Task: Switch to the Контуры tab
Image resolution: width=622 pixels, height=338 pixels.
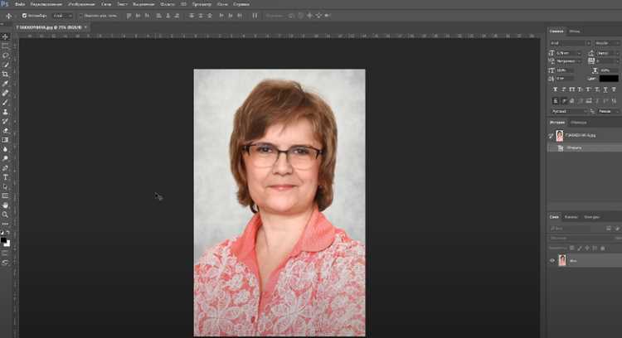Action: [x=591, y=217]
